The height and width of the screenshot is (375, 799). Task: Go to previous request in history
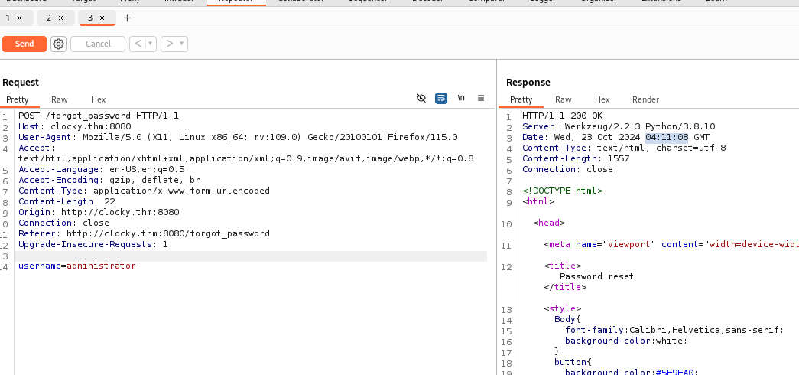138,44
